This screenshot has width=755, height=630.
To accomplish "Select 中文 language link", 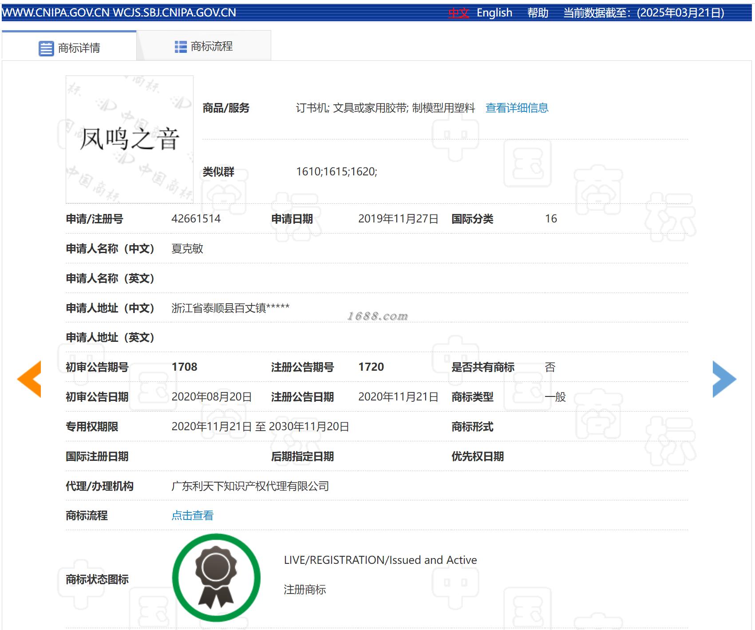I will pyautogui.click(x=459, y=13).
